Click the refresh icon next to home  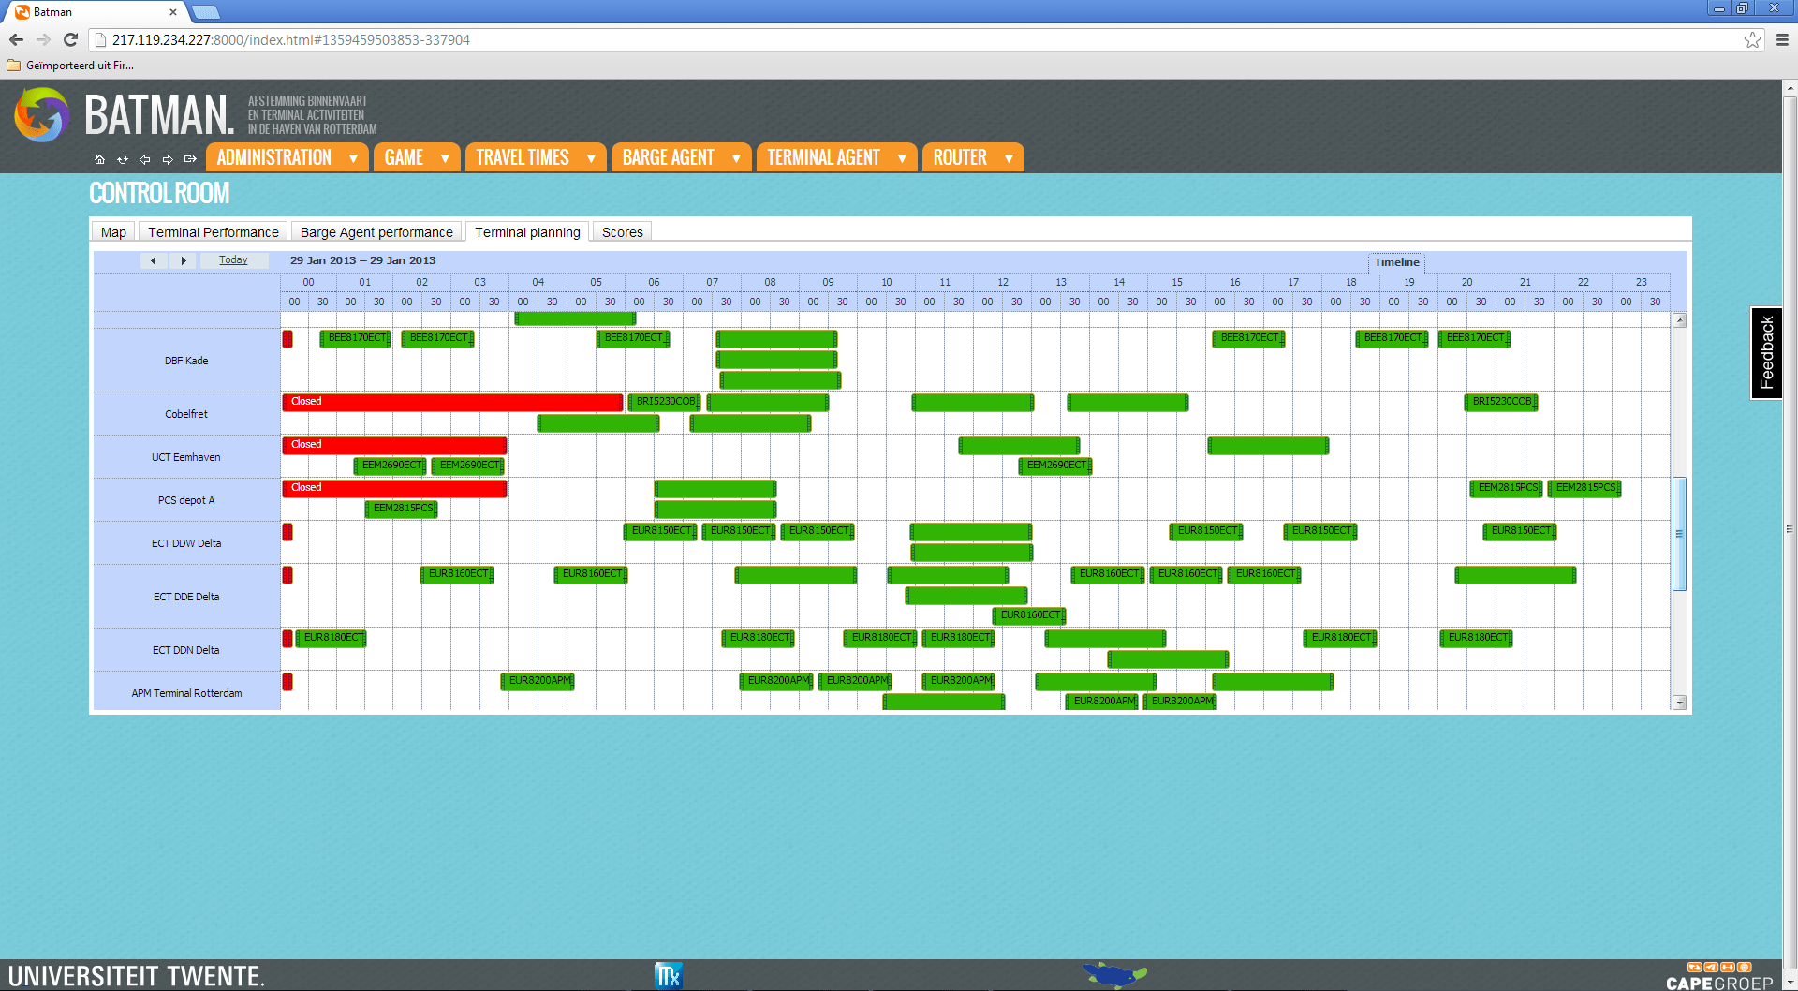122,159
